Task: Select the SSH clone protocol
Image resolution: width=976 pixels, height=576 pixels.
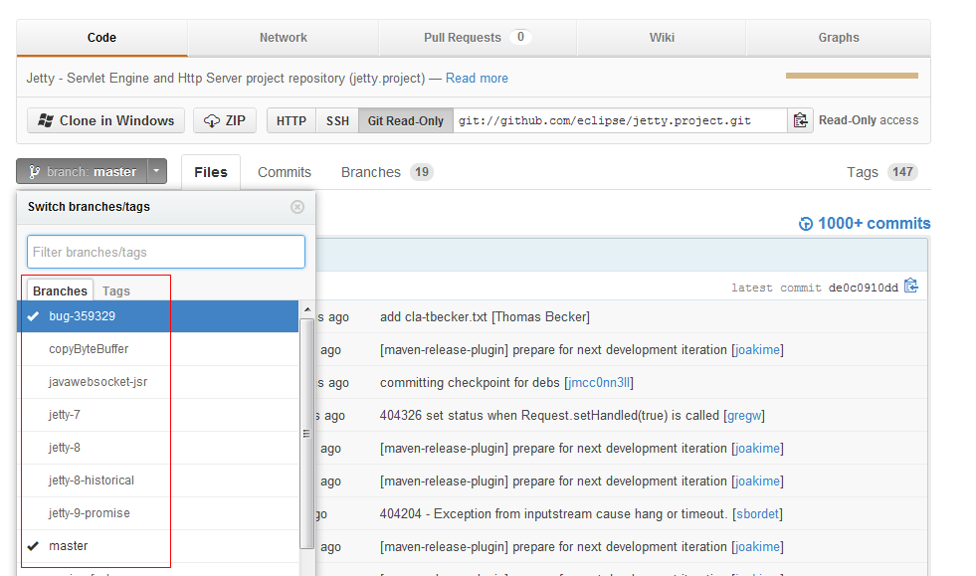Action: click(337, 120)
